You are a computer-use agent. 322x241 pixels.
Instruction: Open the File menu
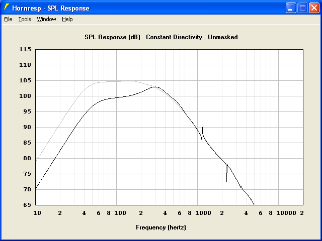pyautogui.click(x=8, y=19)
